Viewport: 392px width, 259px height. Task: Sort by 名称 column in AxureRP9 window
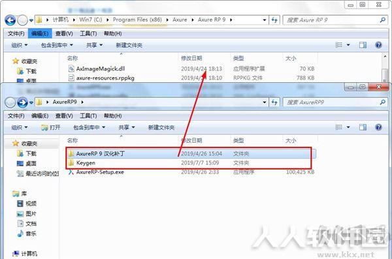point(73,141)
